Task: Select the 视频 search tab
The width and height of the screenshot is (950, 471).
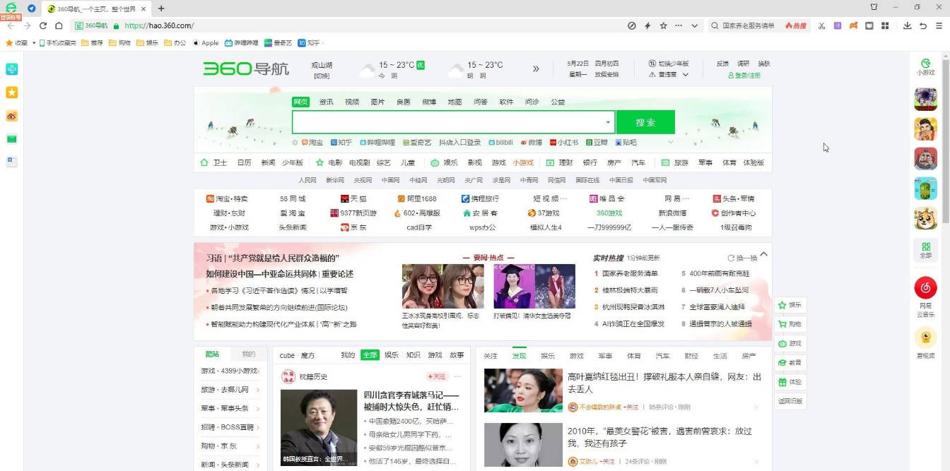Action: tap(352, 102)
